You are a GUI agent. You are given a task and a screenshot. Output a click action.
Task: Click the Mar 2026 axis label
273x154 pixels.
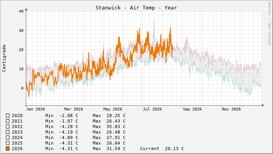74,109
